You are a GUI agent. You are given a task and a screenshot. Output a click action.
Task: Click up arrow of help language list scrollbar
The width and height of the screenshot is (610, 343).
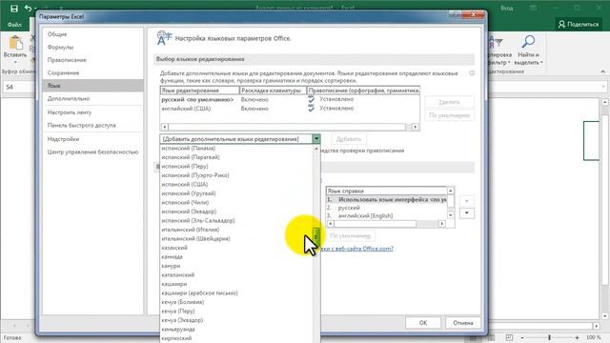tap(451, 191)
